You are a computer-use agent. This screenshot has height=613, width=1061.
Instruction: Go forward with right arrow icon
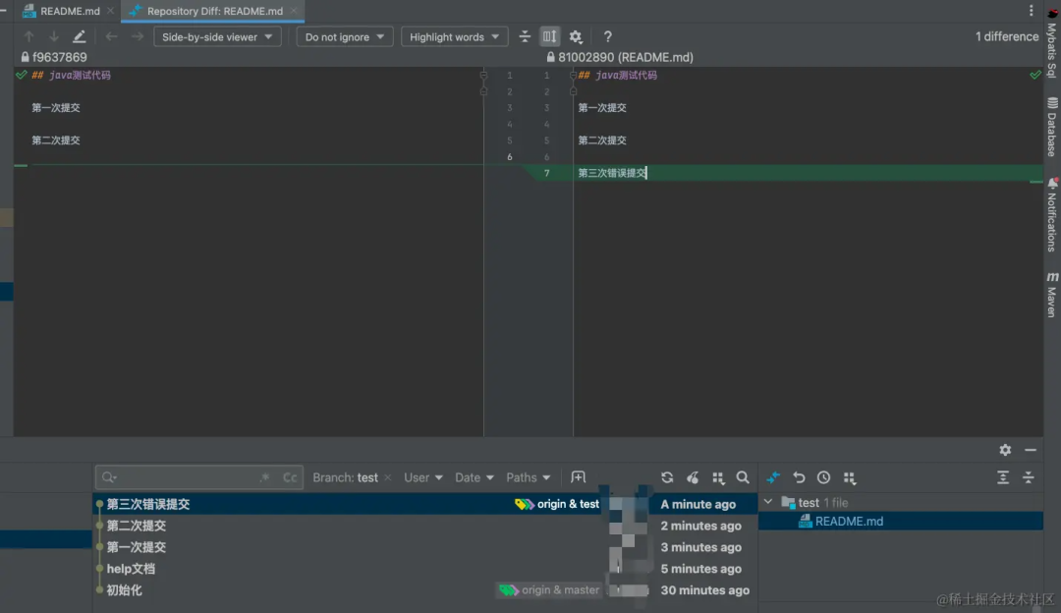[x=138, y=36]
